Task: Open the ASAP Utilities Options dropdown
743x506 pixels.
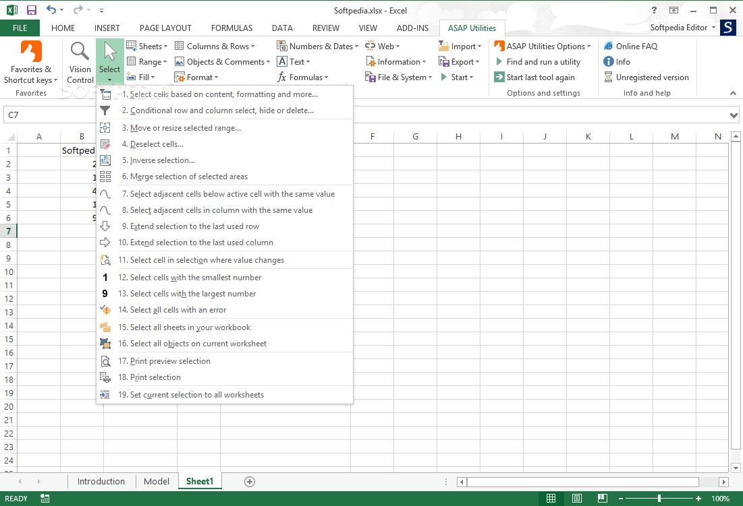Action: point(543,46)
